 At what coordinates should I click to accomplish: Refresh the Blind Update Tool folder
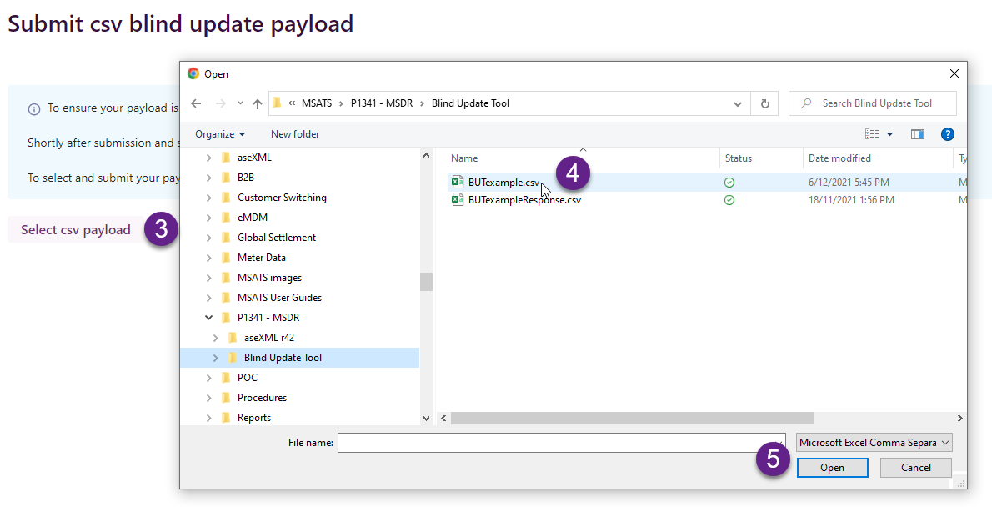coord(764,103)
